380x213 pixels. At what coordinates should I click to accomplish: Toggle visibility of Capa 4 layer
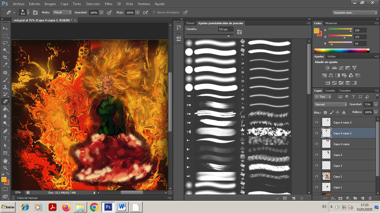[x=316, y=155]
